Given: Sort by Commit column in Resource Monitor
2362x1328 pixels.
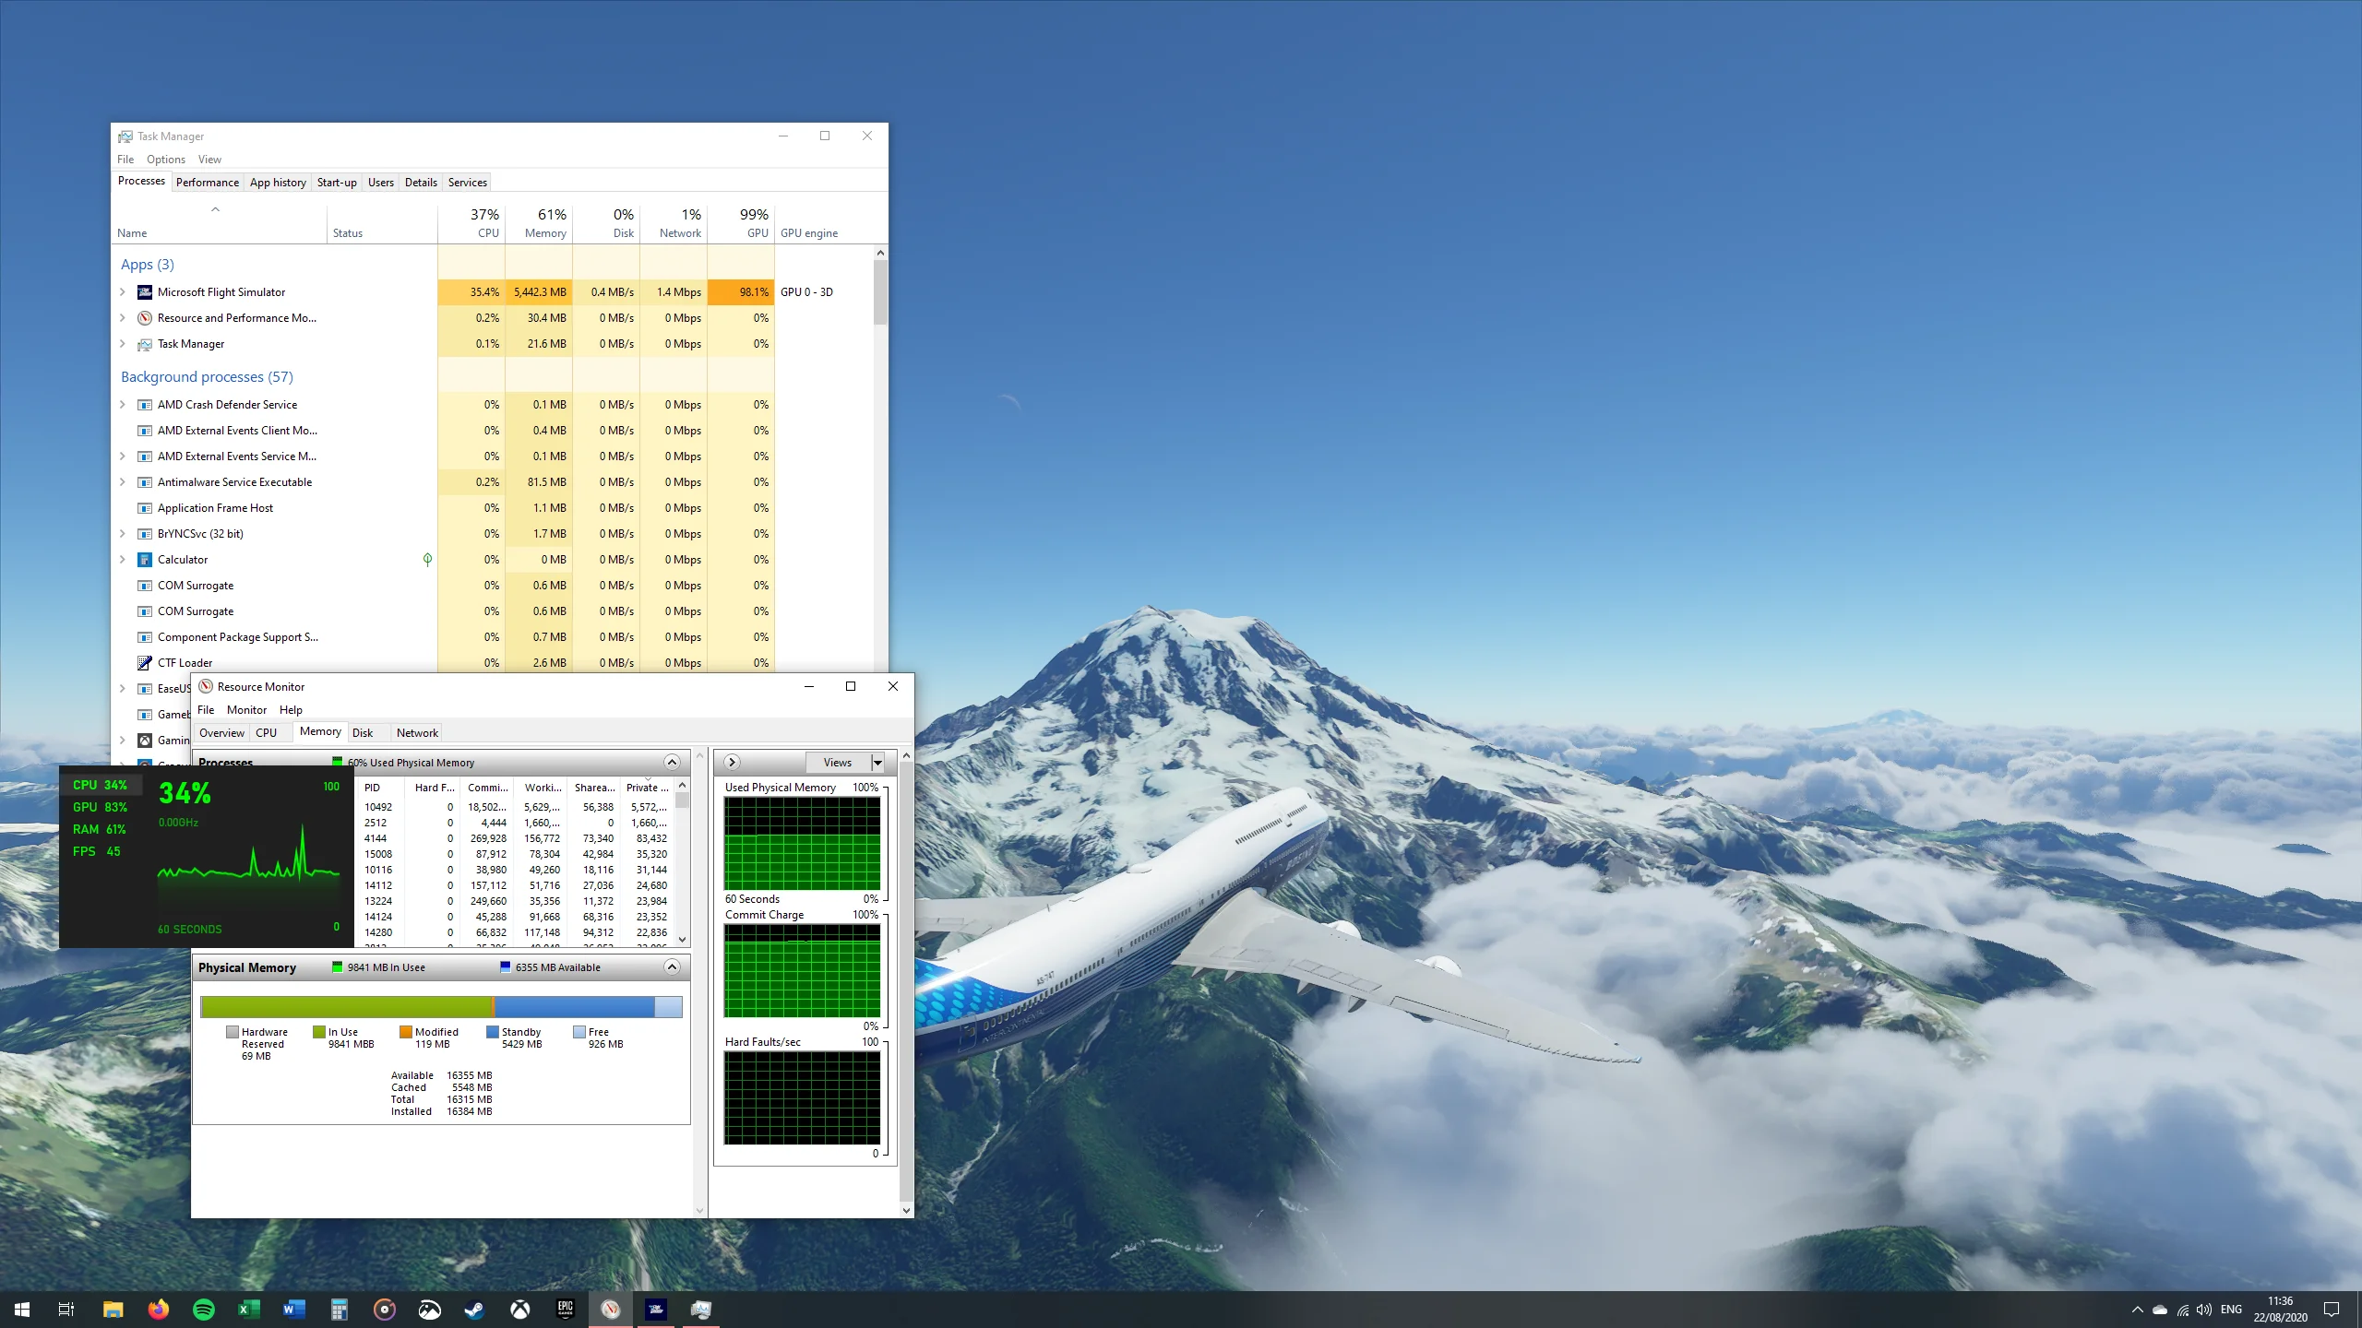Looking at the screenshot, I should 487,788.
